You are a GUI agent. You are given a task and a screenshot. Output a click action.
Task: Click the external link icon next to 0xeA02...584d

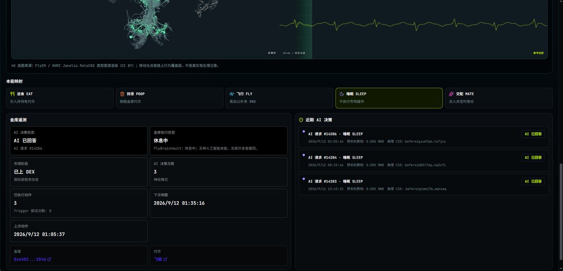click(x=49, y=259)
